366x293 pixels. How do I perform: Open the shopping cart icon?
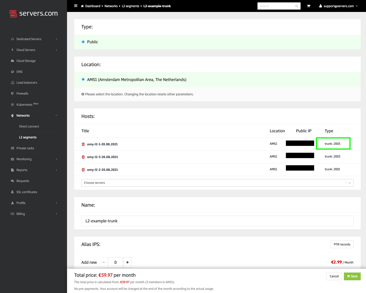coord(309,6)
